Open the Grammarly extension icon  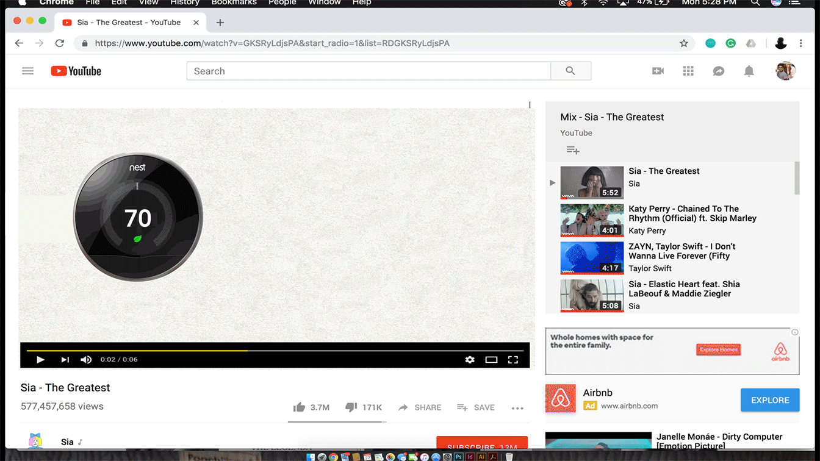point(730,43)
